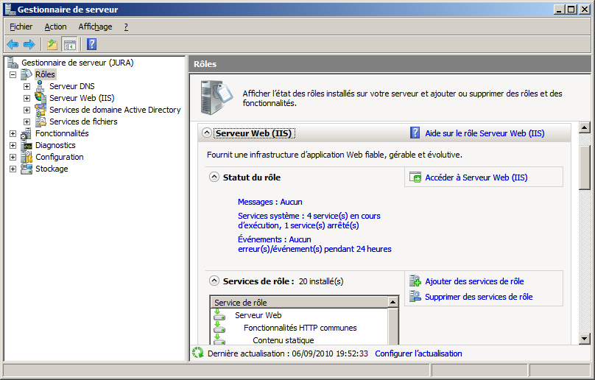
Task: Click the forward arrow toolbar icon
Action: click(29, 44)
